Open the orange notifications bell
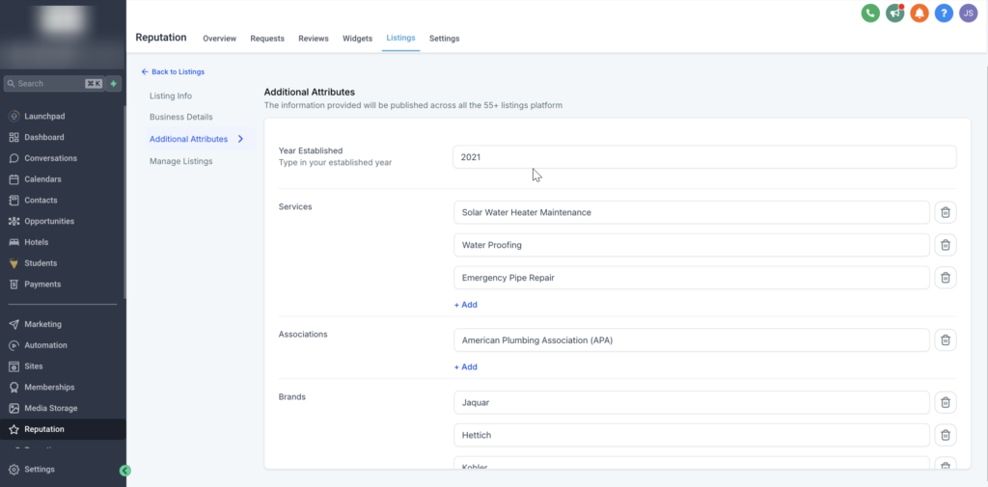Viewport: 988px width, 487px height. click(919, 14)
